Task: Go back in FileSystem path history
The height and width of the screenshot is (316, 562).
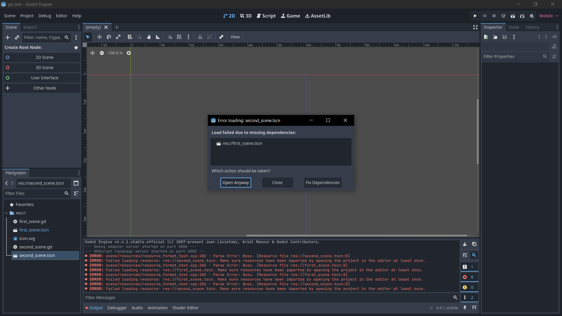Action: (6, 183)
